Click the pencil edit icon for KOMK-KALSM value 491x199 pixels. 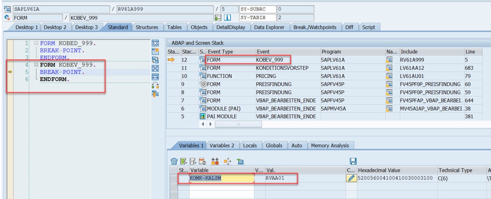point(351,177)
